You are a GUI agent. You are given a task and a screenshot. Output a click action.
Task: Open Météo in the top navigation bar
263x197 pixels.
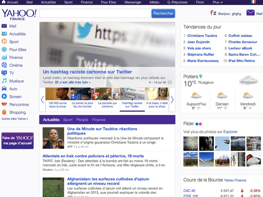tap(155, 2)
